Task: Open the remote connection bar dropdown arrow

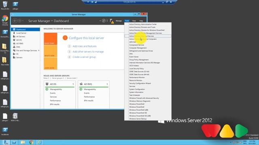Action: [x=88, y=2]
